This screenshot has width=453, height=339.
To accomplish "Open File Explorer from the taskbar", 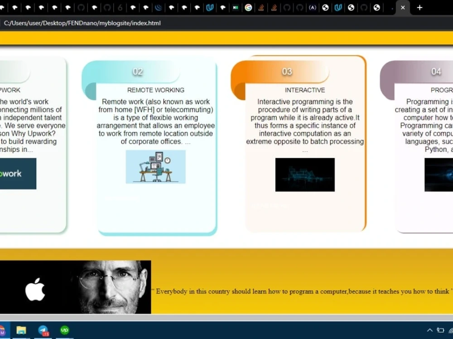I will [21, 330].
